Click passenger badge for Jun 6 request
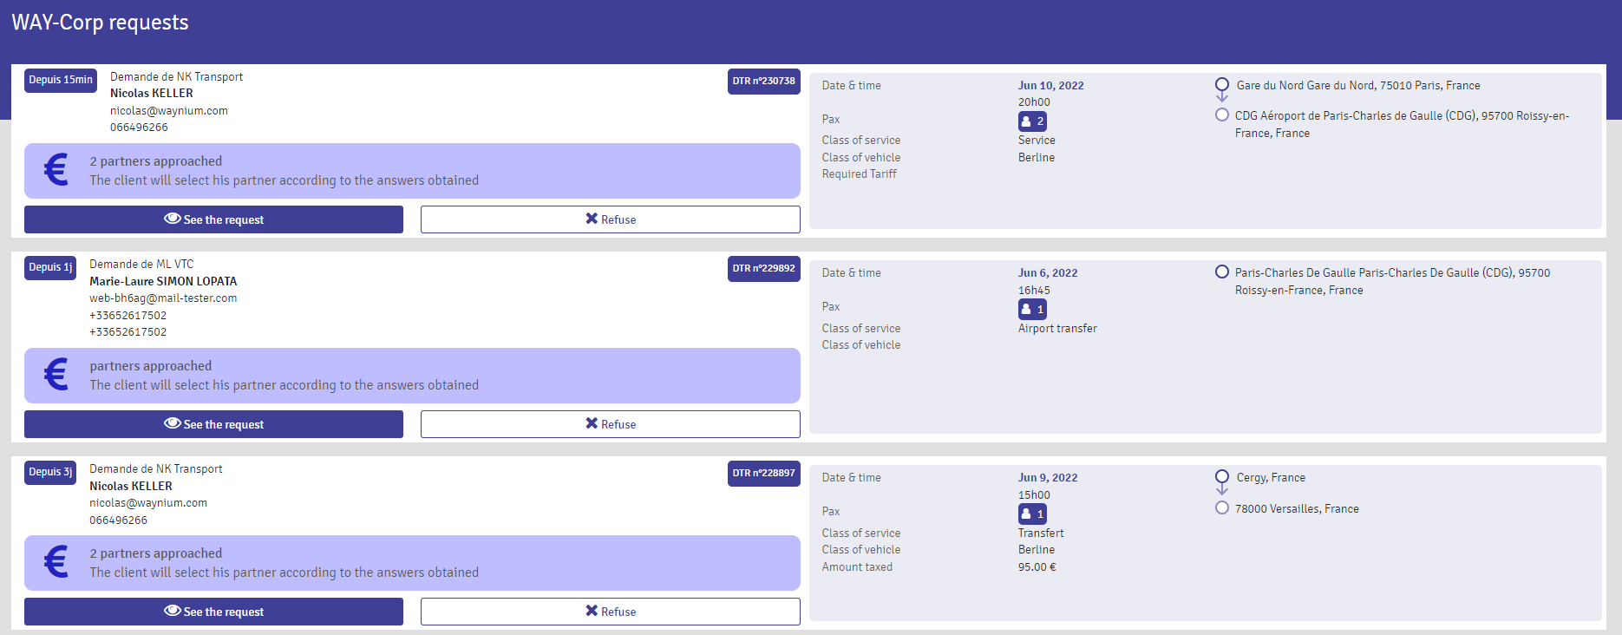Screen dimensions: 1622x635 pyautogui.click(x=1032, y=310)
